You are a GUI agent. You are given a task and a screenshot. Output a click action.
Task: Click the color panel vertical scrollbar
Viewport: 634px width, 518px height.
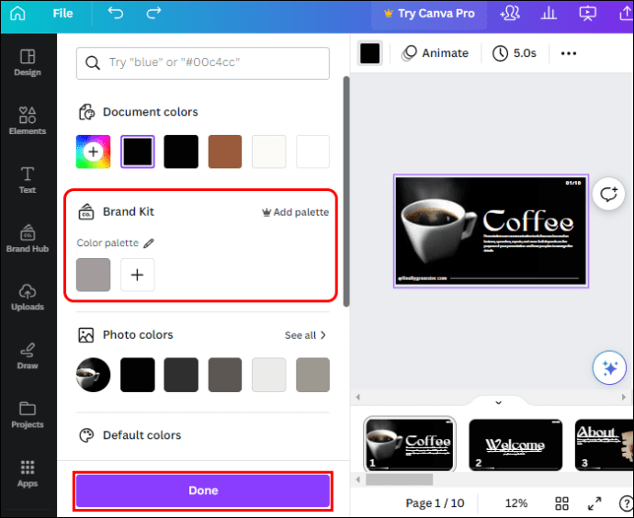346,192
